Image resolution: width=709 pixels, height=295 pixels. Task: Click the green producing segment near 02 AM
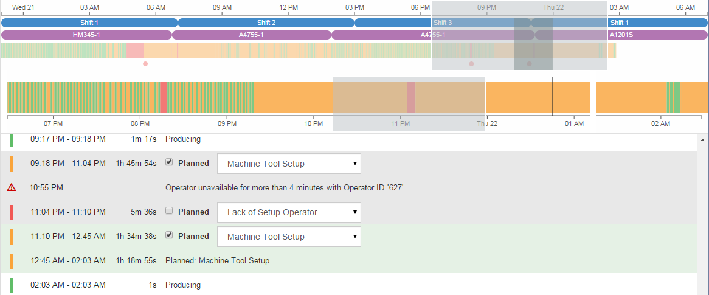point(674,97)
